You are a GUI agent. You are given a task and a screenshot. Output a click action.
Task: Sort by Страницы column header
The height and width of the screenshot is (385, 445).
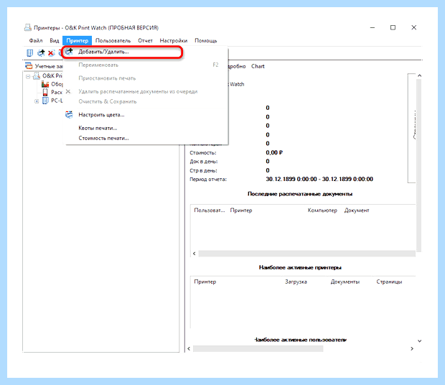[389, 282]
